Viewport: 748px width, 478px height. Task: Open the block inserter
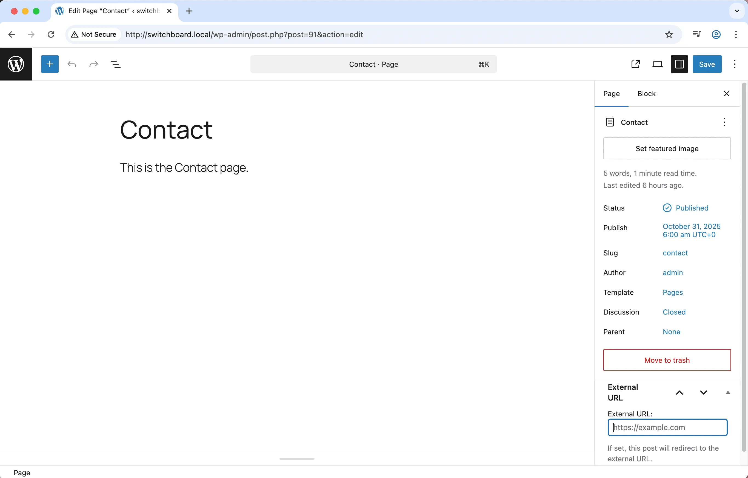50,64
